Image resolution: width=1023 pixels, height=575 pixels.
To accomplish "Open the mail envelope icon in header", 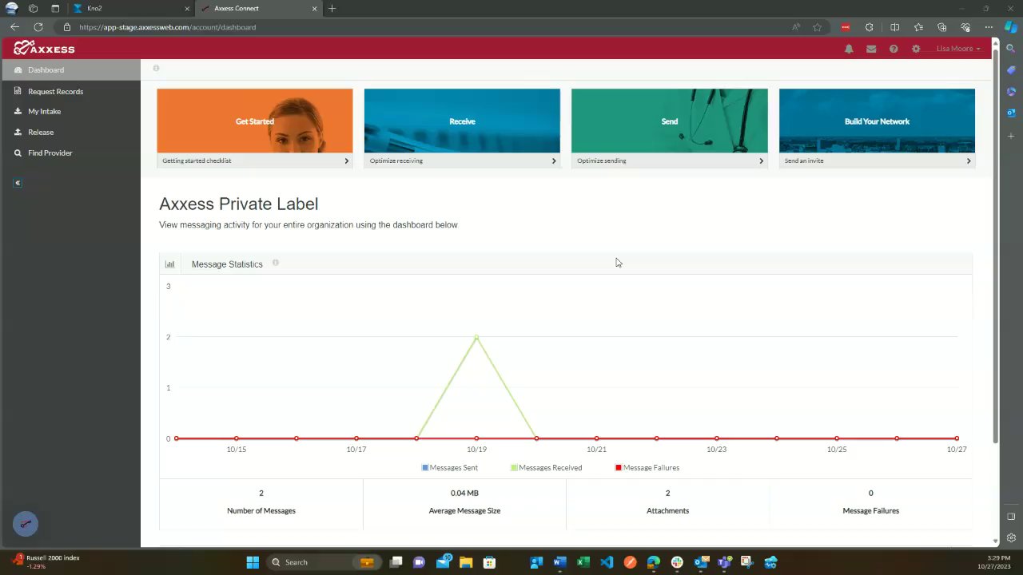I will click(x=871, y=49).
